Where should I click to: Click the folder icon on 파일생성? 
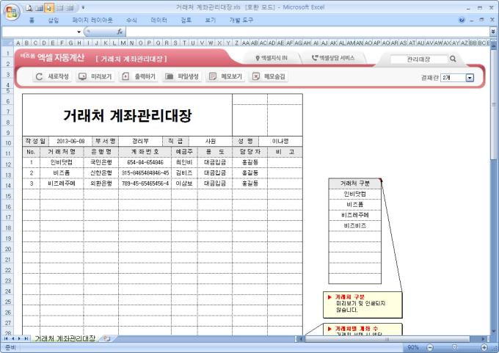click(x=169, y=76)
